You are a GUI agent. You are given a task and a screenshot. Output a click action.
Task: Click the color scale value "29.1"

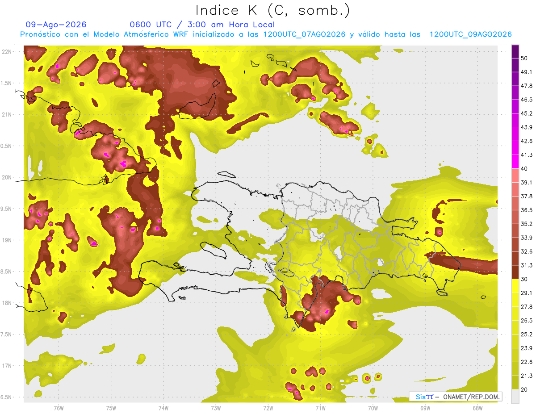[x=527, y=293]
